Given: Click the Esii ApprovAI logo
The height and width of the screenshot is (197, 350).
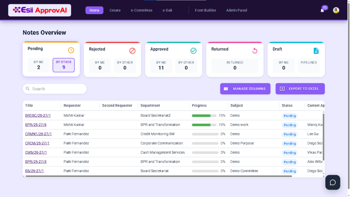Looking at the screenshot, I should click(40, 10).
